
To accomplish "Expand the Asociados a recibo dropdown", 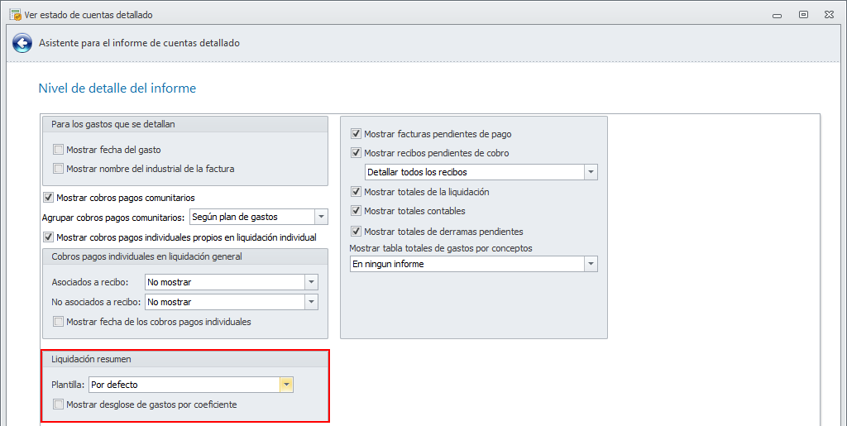I will [x=311, y=282].
